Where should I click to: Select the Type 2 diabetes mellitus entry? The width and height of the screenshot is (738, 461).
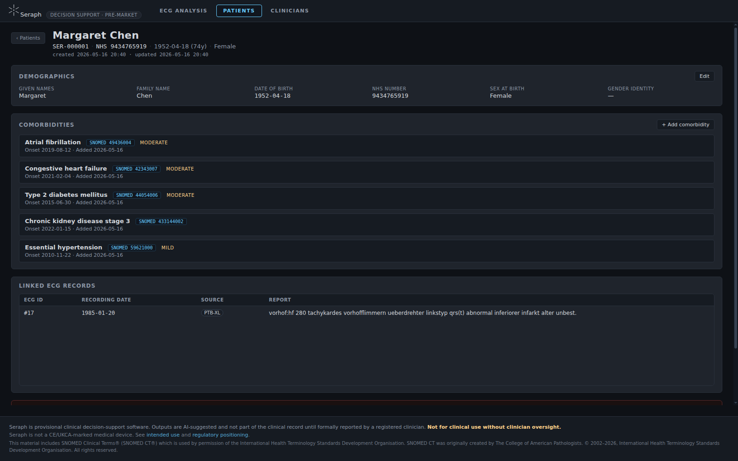pyautogui.click(x=366, y=198)
